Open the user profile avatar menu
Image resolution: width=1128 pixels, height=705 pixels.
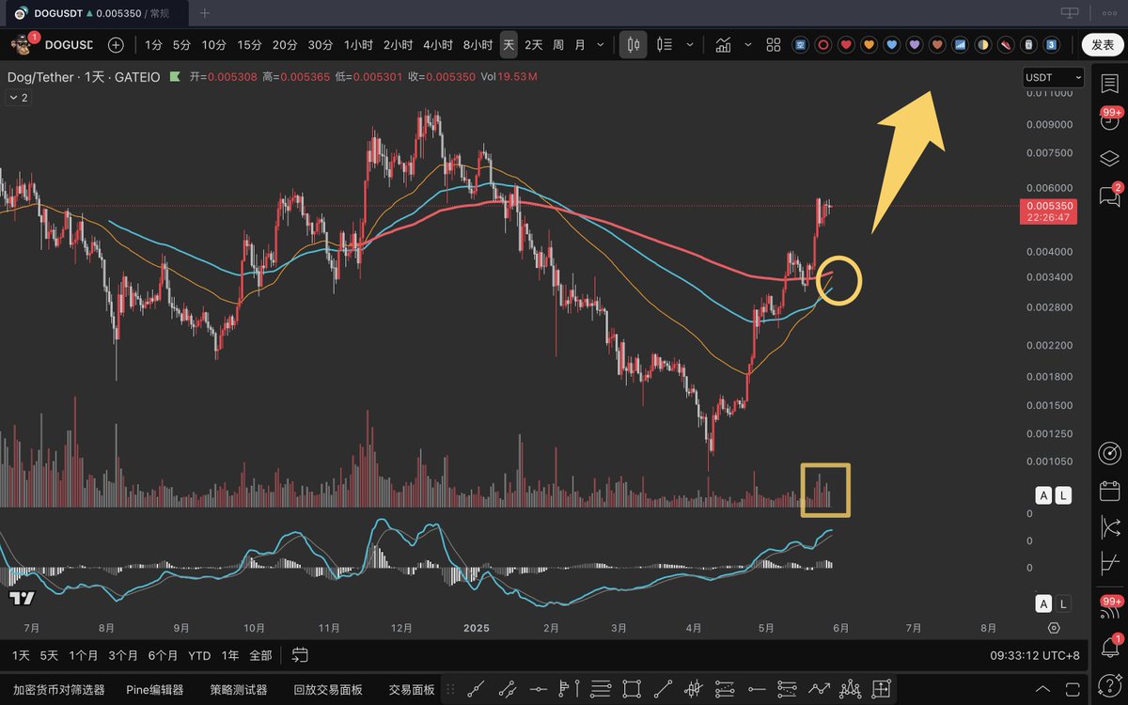pos(21,44)
